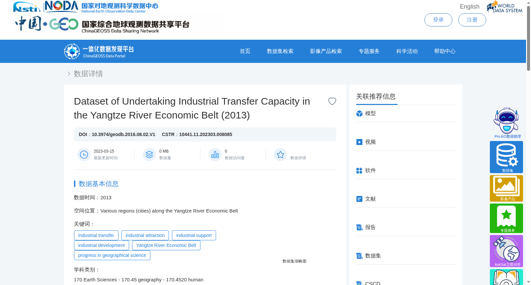
Task: Click the 视频 play icon
Action: 359,142
